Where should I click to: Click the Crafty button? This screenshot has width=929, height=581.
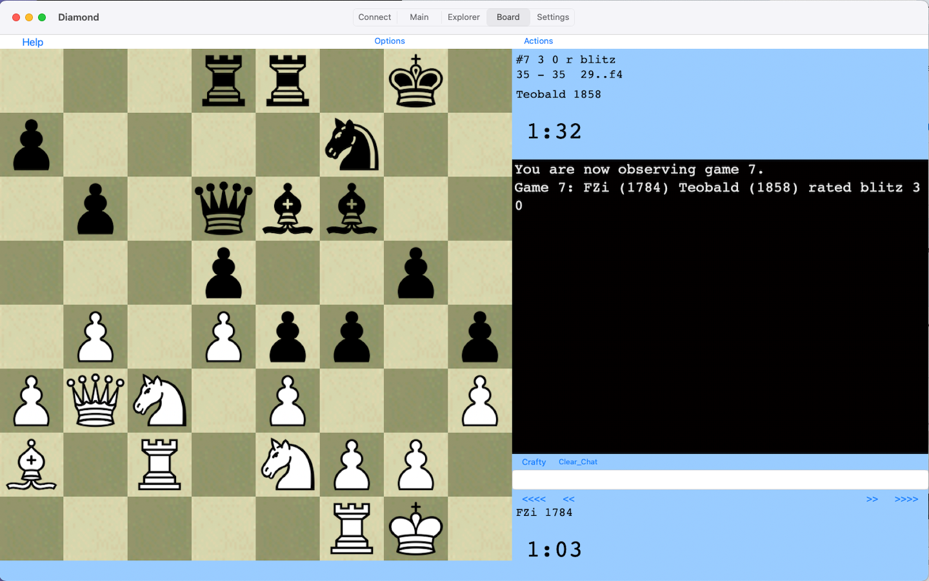pos(534,462)
